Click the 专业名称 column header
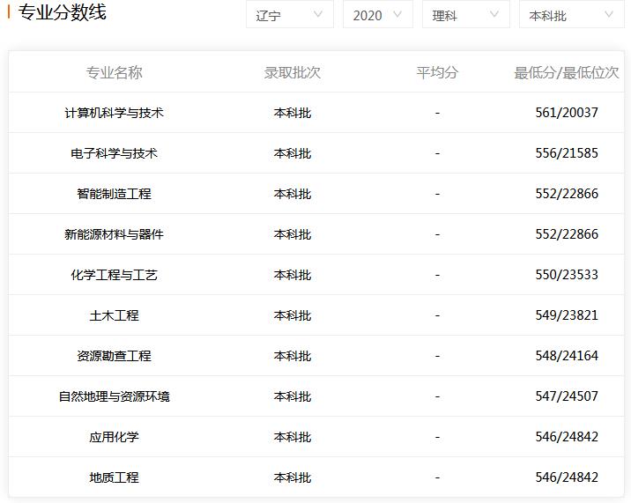The height and width of the screenshot is (503, 631). [115, 72]
